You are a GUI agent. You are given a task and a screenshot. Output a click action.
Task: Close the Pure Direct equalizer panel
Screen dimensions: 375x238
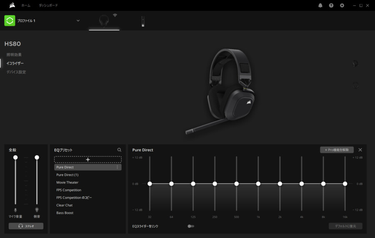point(360,150)
